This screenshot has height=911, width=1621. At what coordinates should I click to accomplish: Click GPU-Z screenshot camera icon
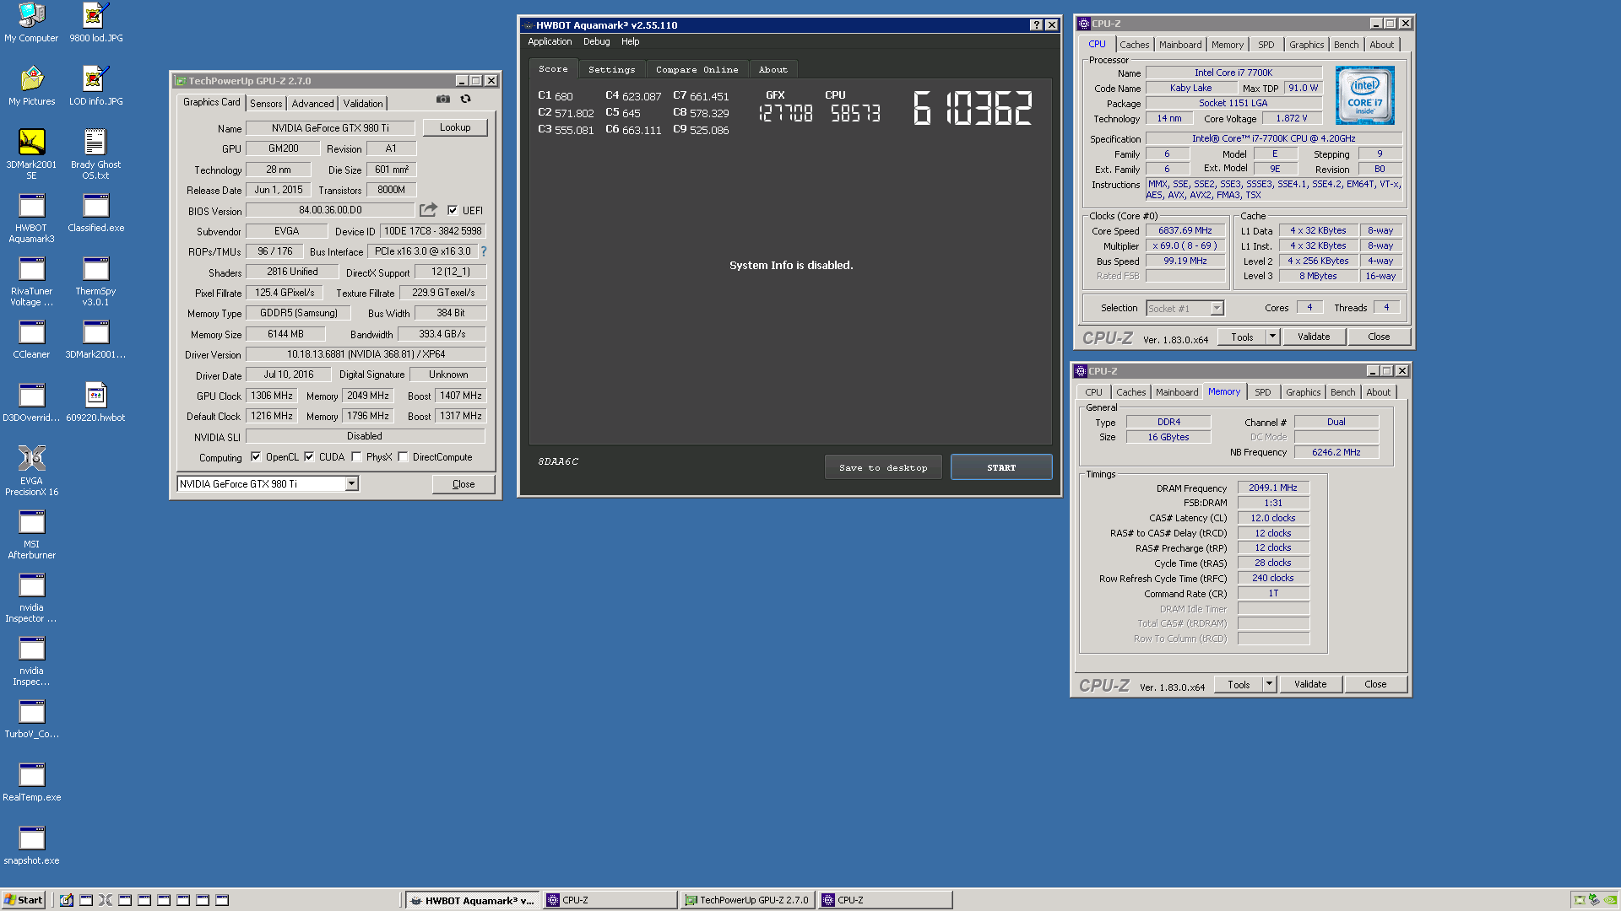442,99
